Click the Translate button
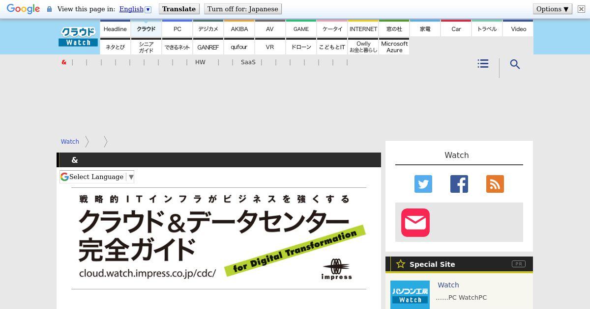Image resolution: width=590 pixels, height=309 pixels. tap(179, 9)
